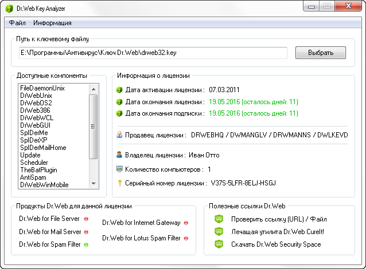The image size is (366, 269).
Task: Click the red indicator for Mail Server
Action: (86, 232)
